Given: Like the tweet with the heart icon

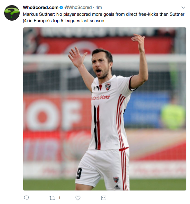Looking at the screenshot, I should click(x=78, y=198).
